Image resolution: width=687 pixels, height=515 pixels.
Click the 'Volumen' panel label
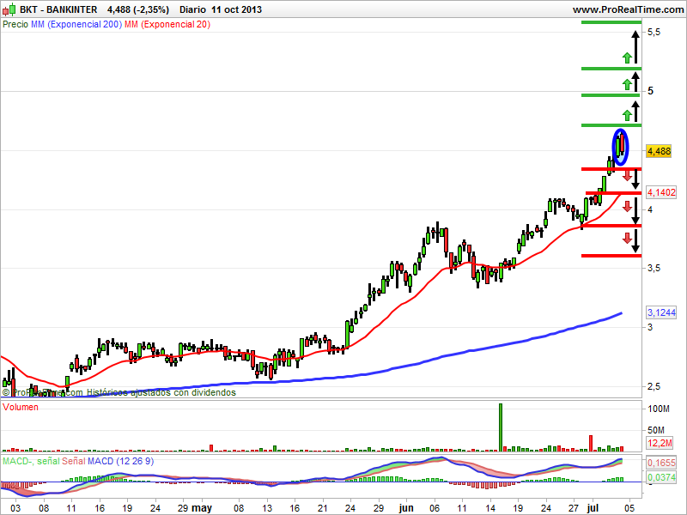tap(21, 407)
